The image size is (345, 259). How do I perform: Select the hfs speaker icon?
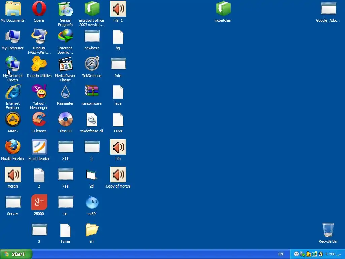118,147
